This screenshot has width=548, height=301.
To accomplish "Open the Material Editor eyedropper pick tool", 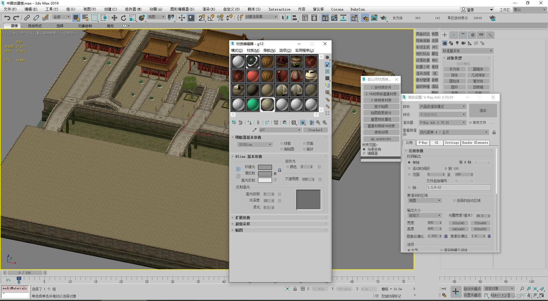I will [254, 129].
